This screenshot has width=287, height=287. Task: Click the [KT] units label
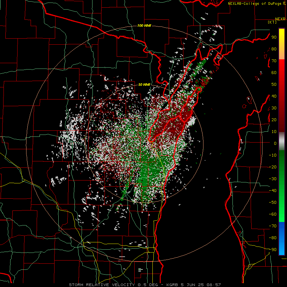272,22
